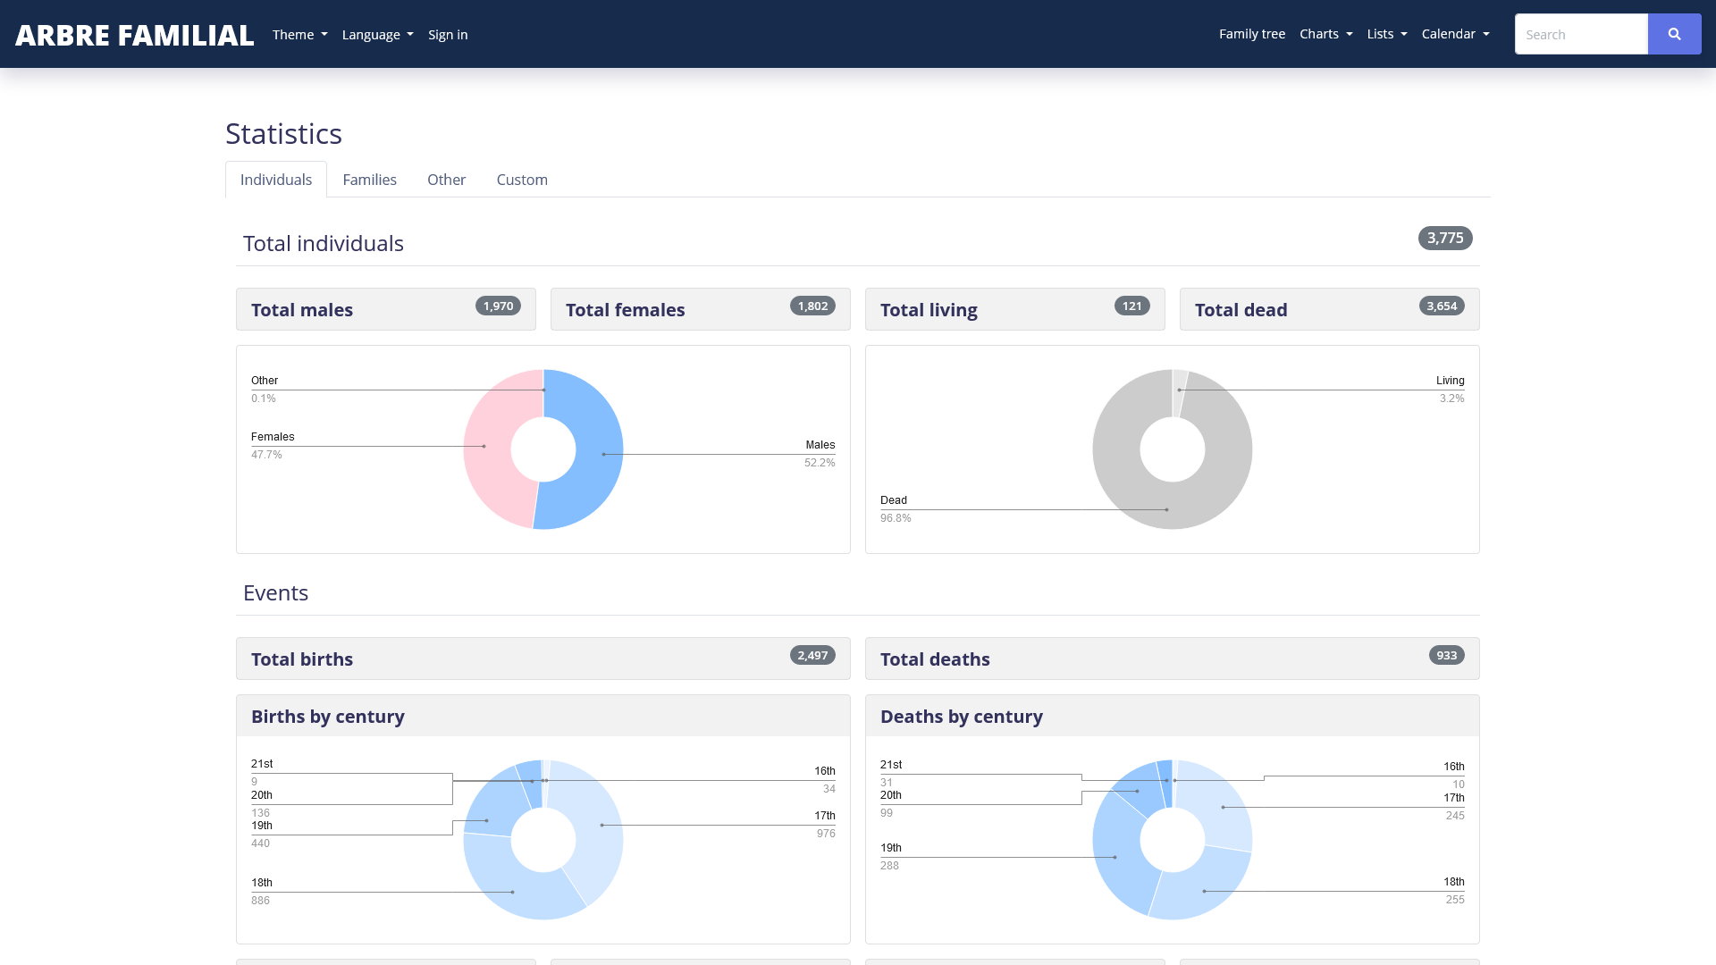Click the 933 total deaths badge
The image size is (1716, 965).
[x=1447, y=655]
